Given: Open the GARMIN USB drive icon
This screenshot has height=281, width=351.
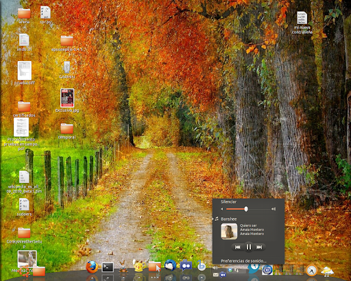Looking at the screenshot, I should 66,67.
